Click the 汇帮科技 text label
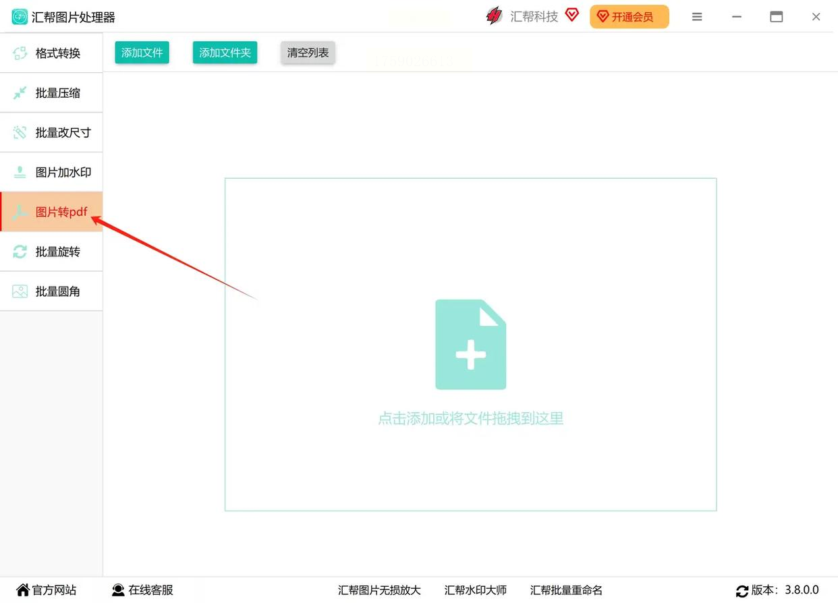Viewport: 838px width, 603px height. coord(534,17)
